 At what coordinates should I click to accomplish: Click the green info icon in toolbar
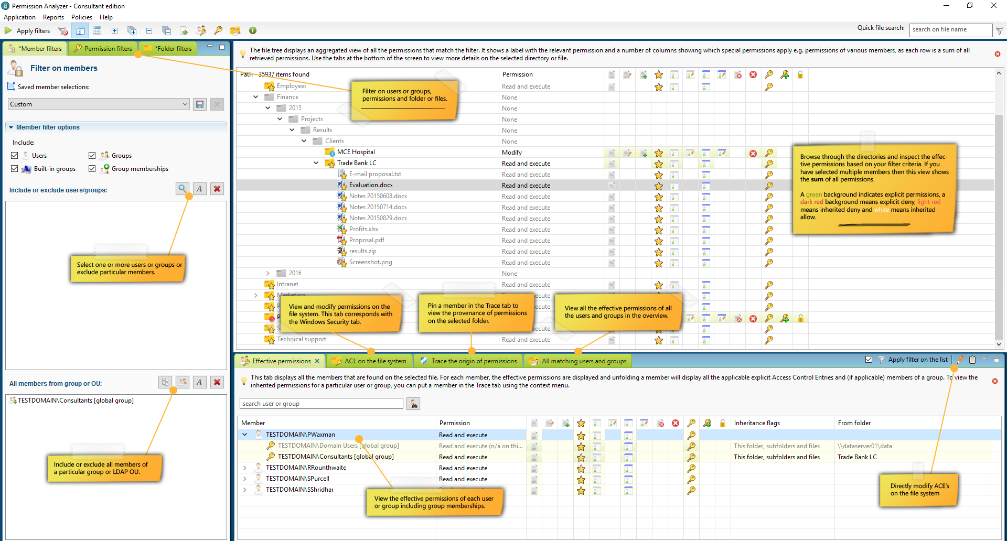click(x=253, y=30)
